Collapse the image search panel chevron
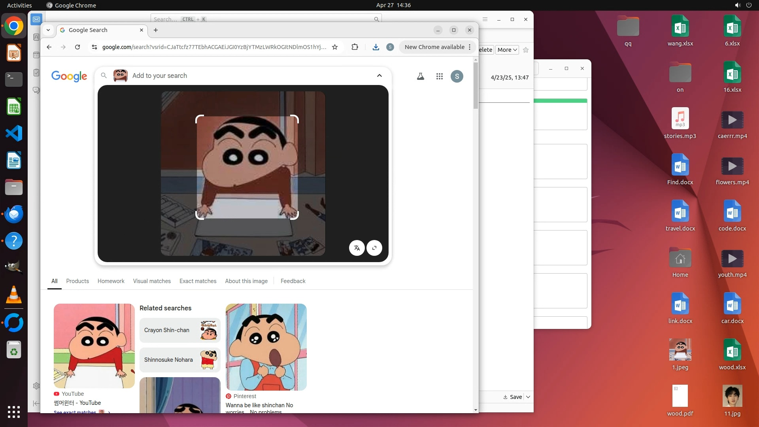This screenshot has width=759, height=427. (379, 76)
